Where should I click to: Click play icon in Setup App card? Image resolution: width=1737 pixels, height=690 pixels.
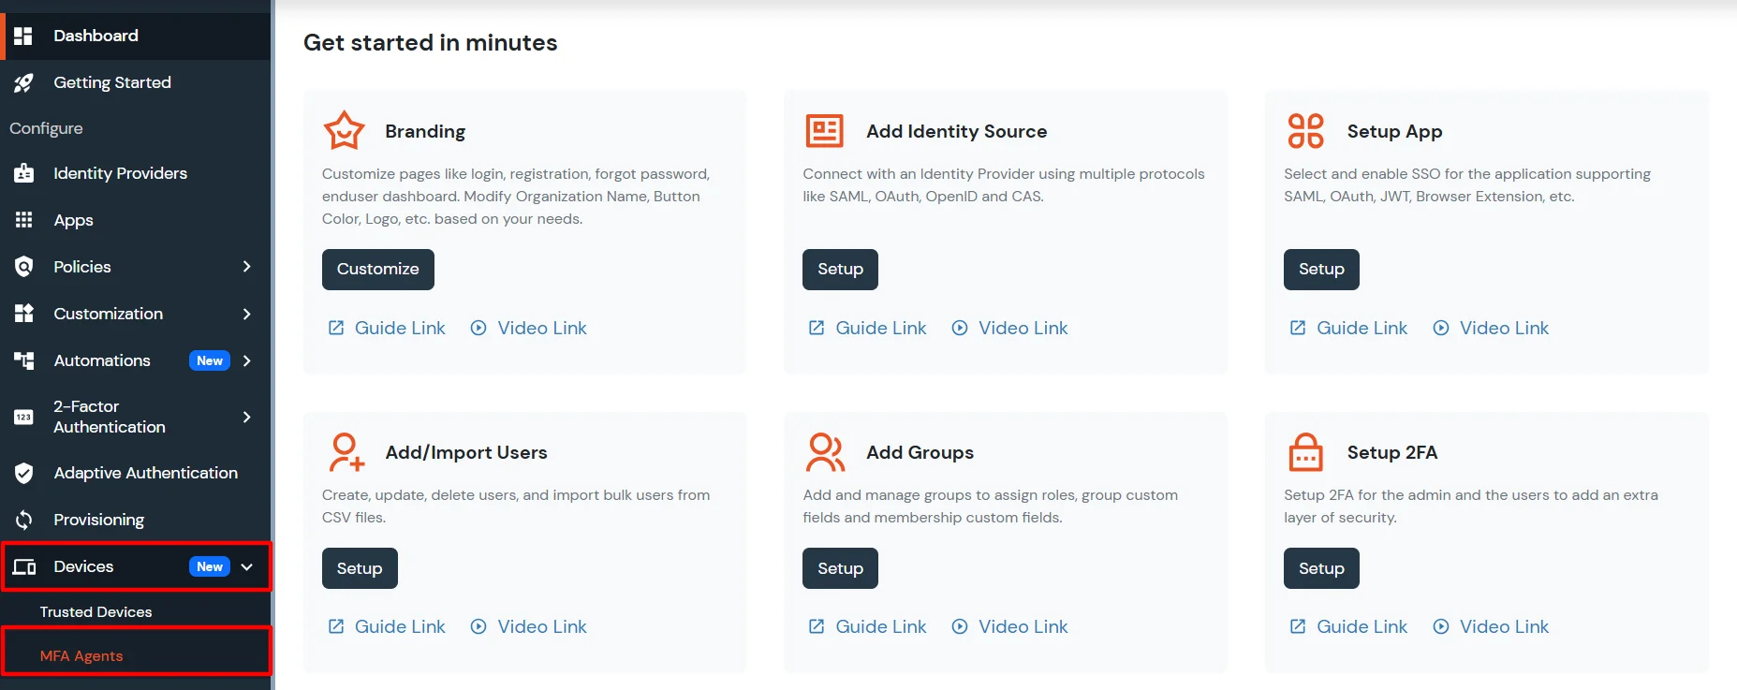1441,328
